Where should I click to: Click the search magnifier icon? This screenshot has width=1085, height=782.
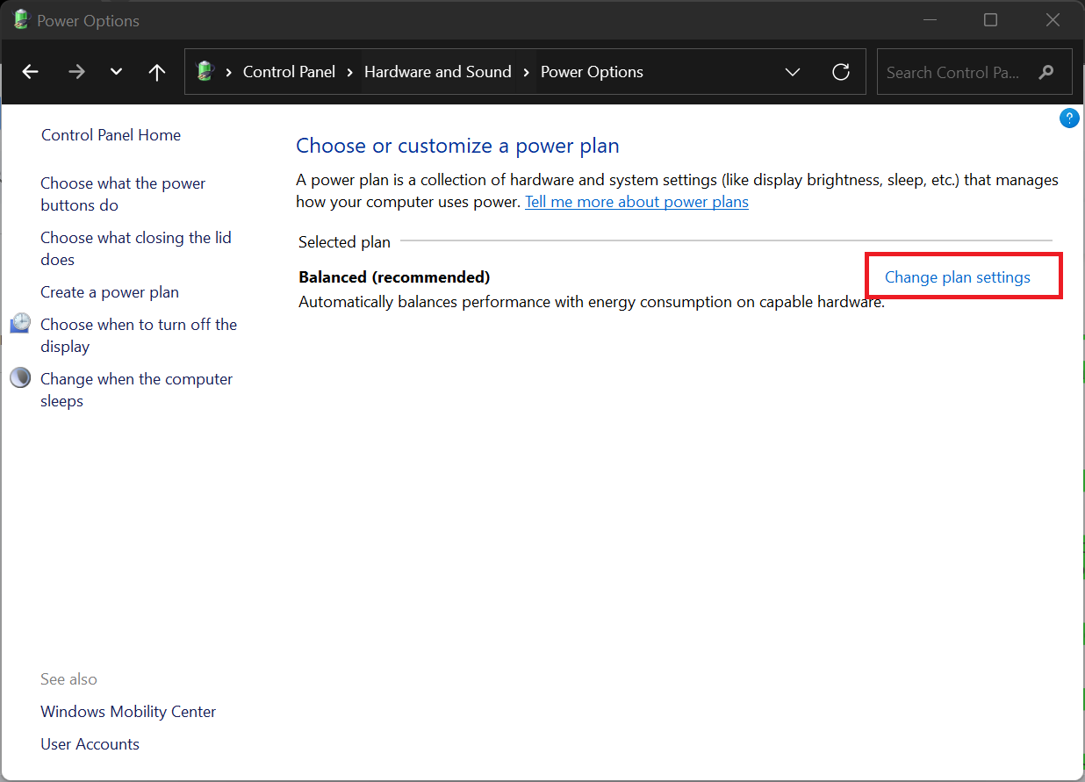tap(1045, 72)
